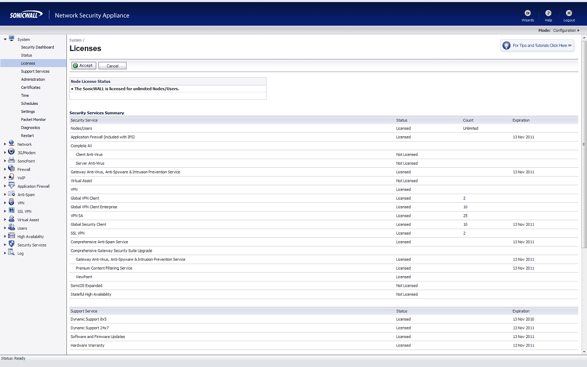Click the Global VPN Client Enterprise row

pos(324,207)
